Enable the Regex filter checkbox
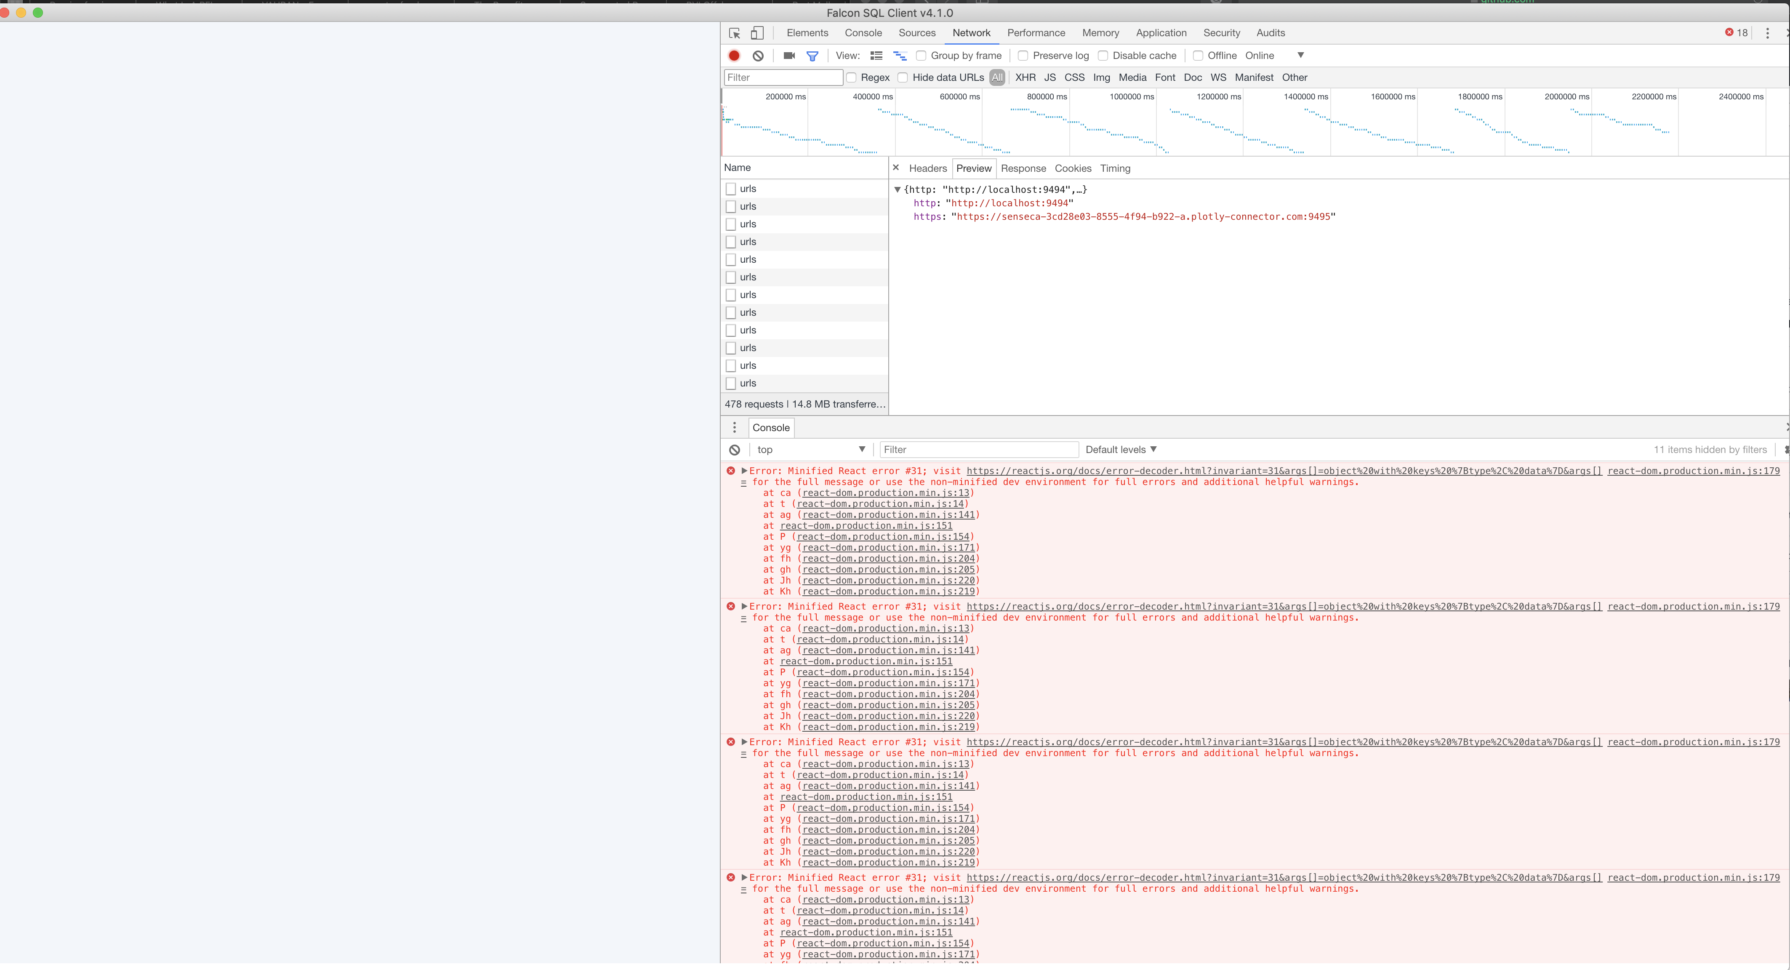 click(852, 77)
